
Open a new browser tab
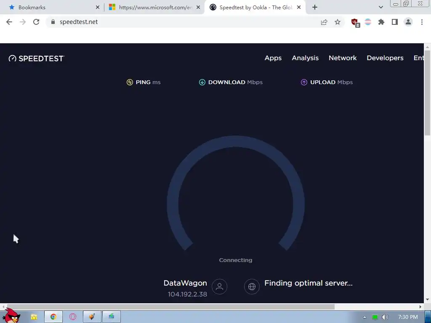pyautogui.click(x=315, y=8)
